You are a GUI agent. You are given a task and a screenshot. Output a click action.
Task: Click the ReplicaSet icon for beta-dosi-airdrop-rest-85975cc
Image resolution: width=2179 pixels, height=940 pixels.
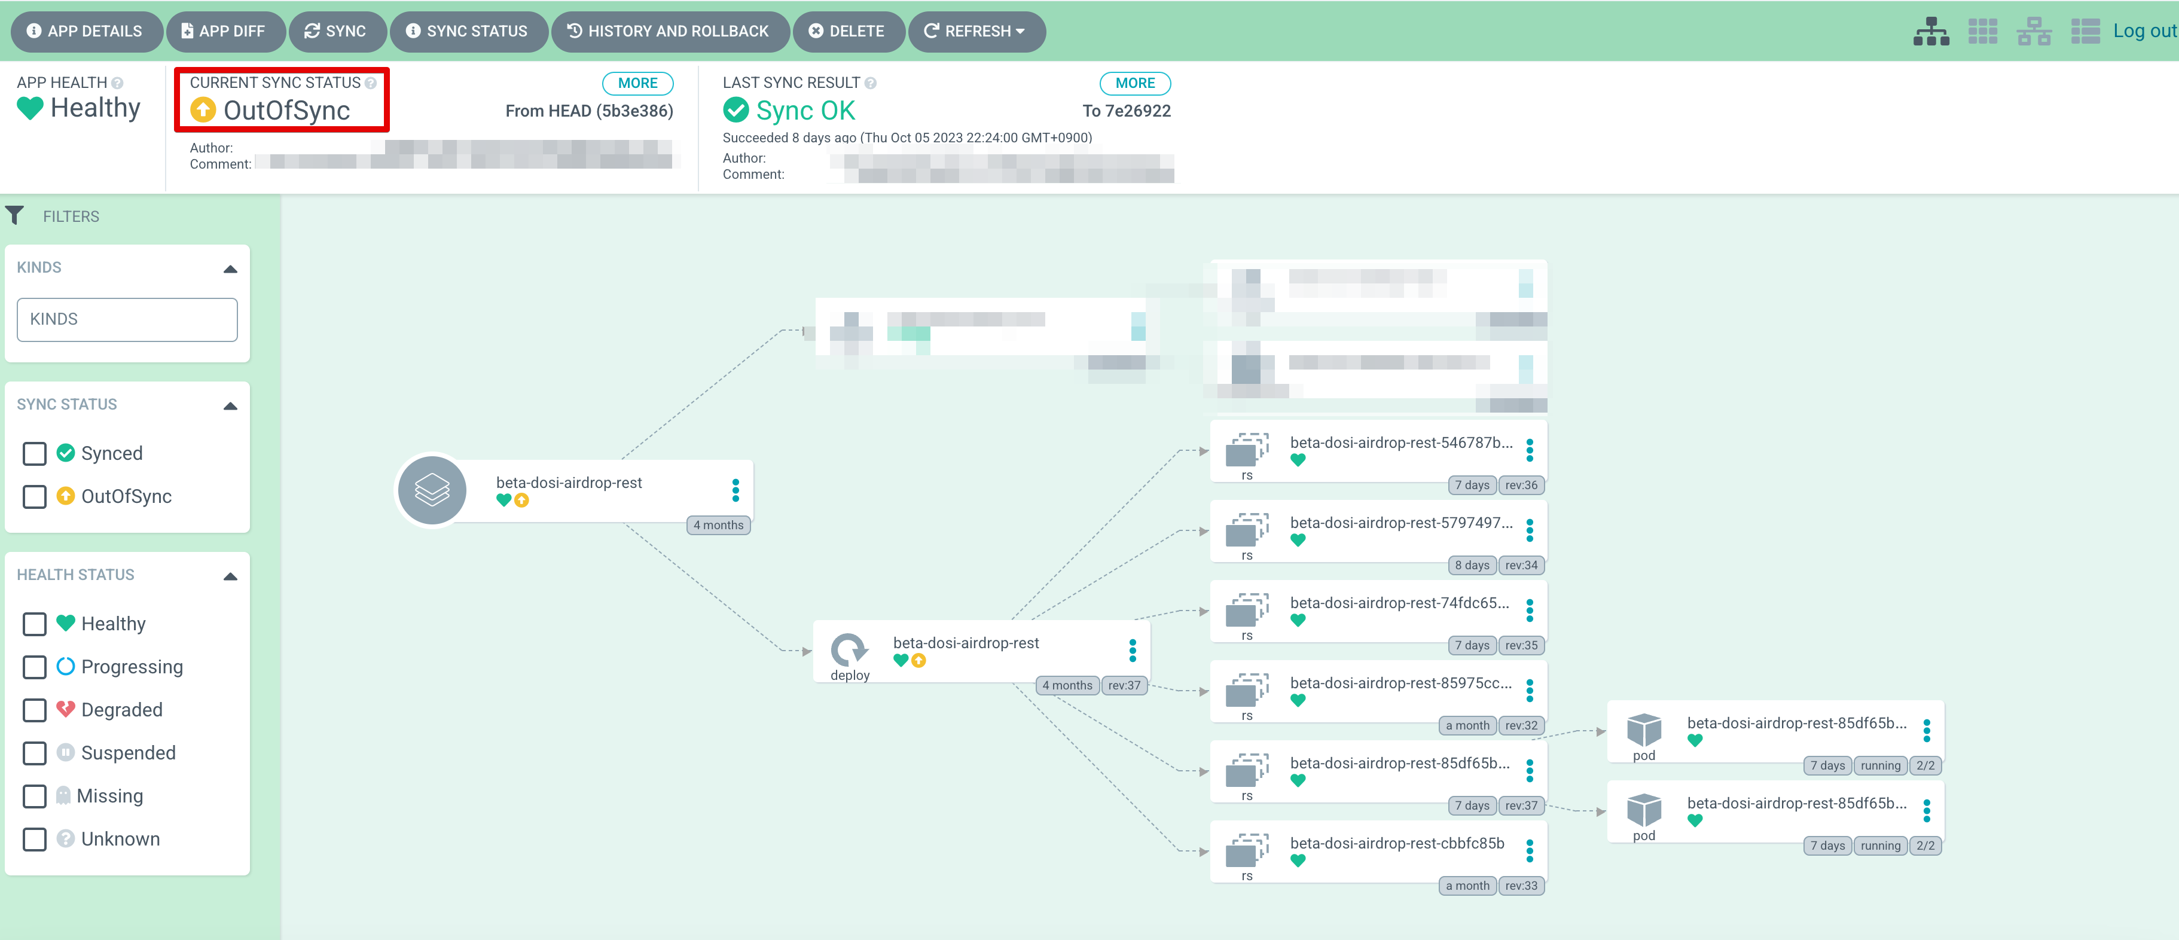pos(1247,689)
